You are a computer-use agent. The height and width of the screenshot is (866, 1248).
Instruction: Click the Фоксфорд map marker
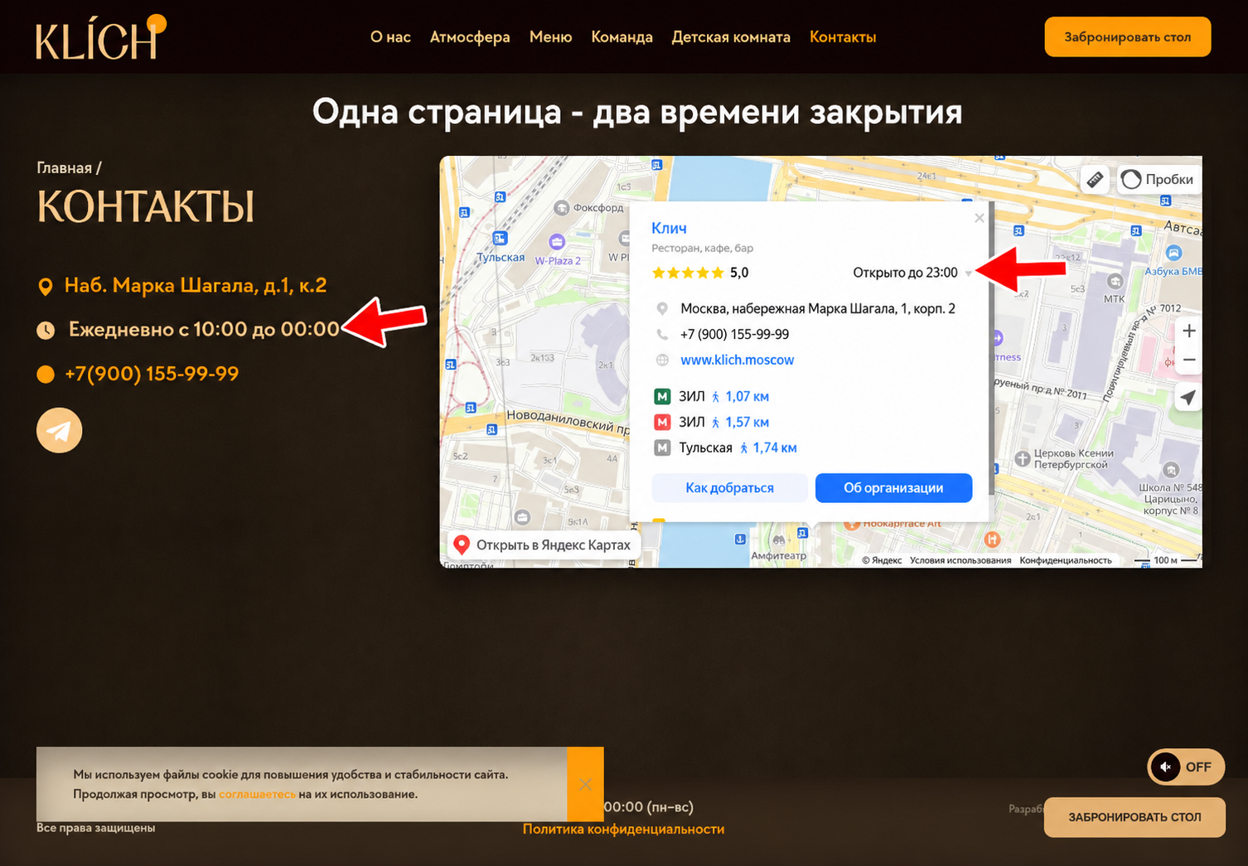click(x=561, y=208)
